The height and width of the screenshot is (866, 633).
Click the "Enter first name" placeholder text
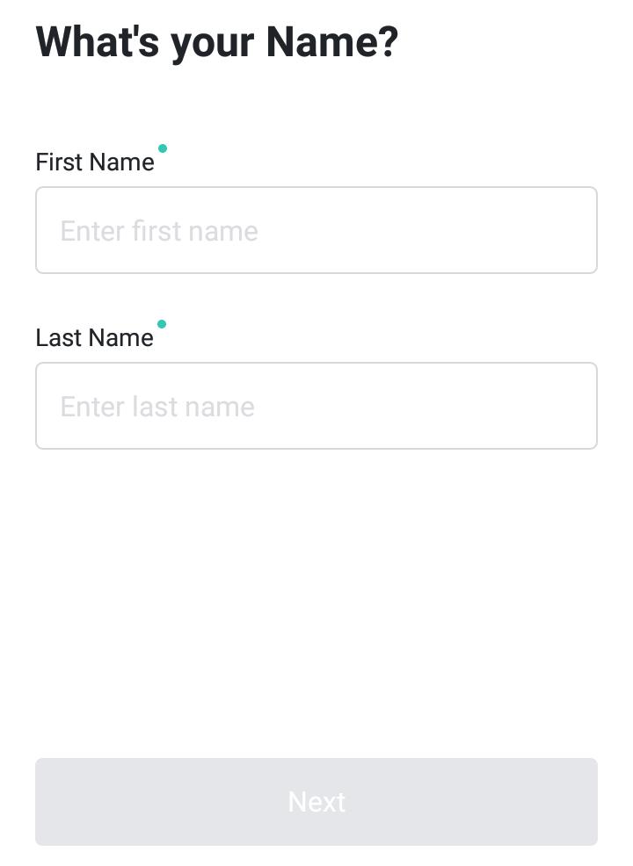(x=159, y=231)
